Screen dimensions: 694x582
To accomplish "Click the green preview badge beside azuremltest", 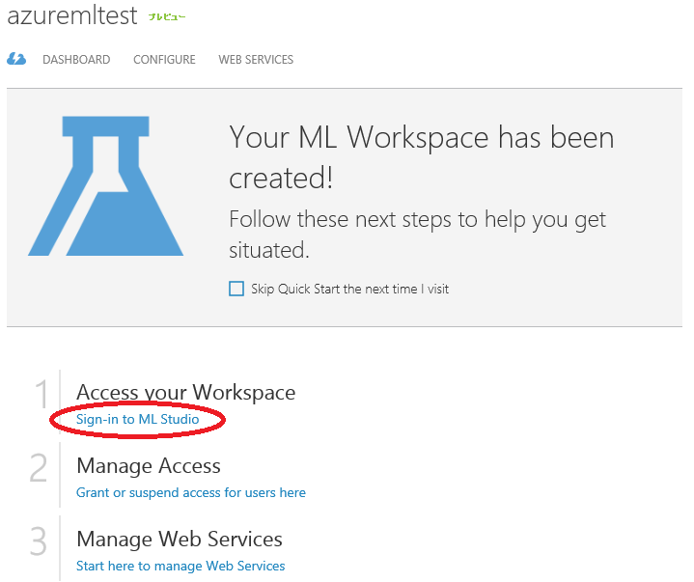I will (166, 16).
